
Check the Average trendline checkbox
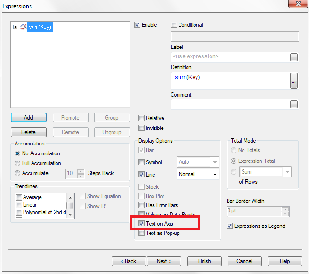[19, 197]
